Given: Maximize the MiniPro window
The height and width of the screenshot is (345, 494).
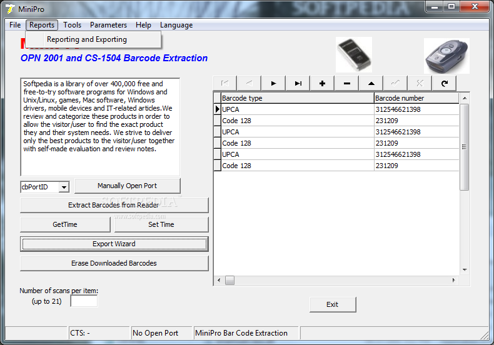Looking at the screenshot, I should click(451, 7).
